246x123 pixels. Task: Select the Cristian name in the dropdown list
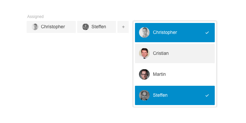tap(161, 53)
